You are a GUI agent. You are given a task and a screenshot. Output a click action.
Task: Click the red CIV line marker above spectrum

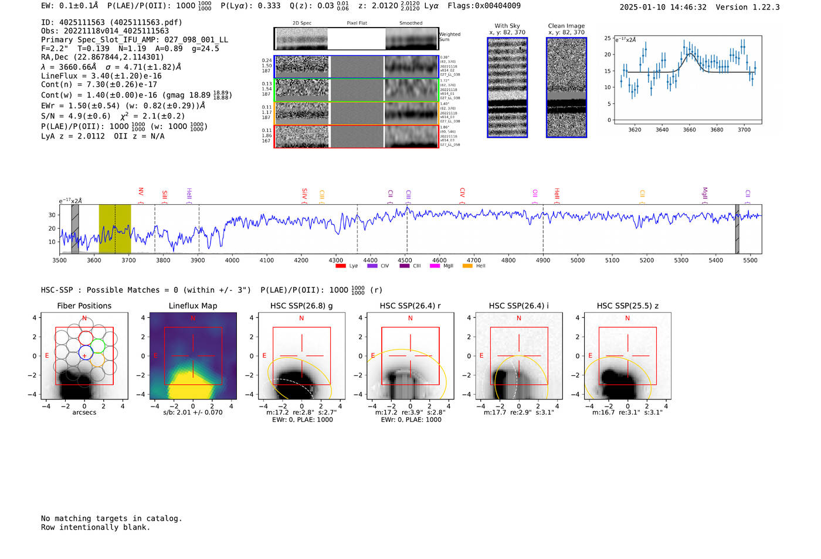(462, 195)
